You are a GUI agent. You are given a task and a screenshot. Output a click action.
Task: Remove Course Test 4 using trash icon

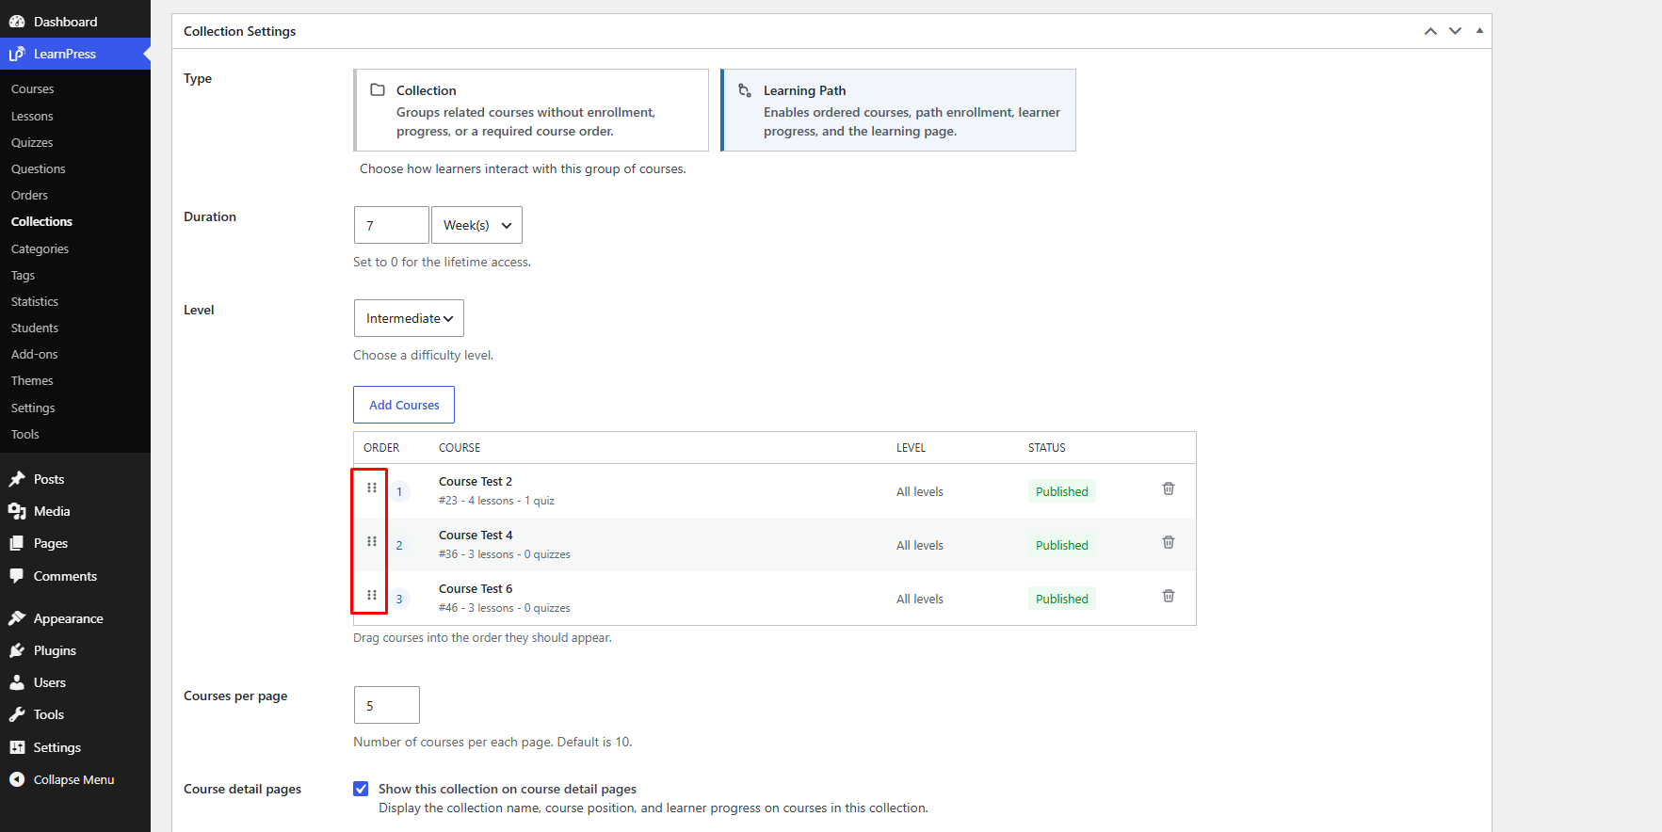tap(1169, 542)
